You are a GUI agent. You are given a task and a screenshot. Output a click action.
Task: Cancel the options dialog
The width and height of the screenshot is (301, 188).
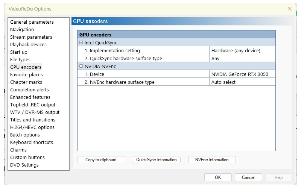[x=248, y=177]
